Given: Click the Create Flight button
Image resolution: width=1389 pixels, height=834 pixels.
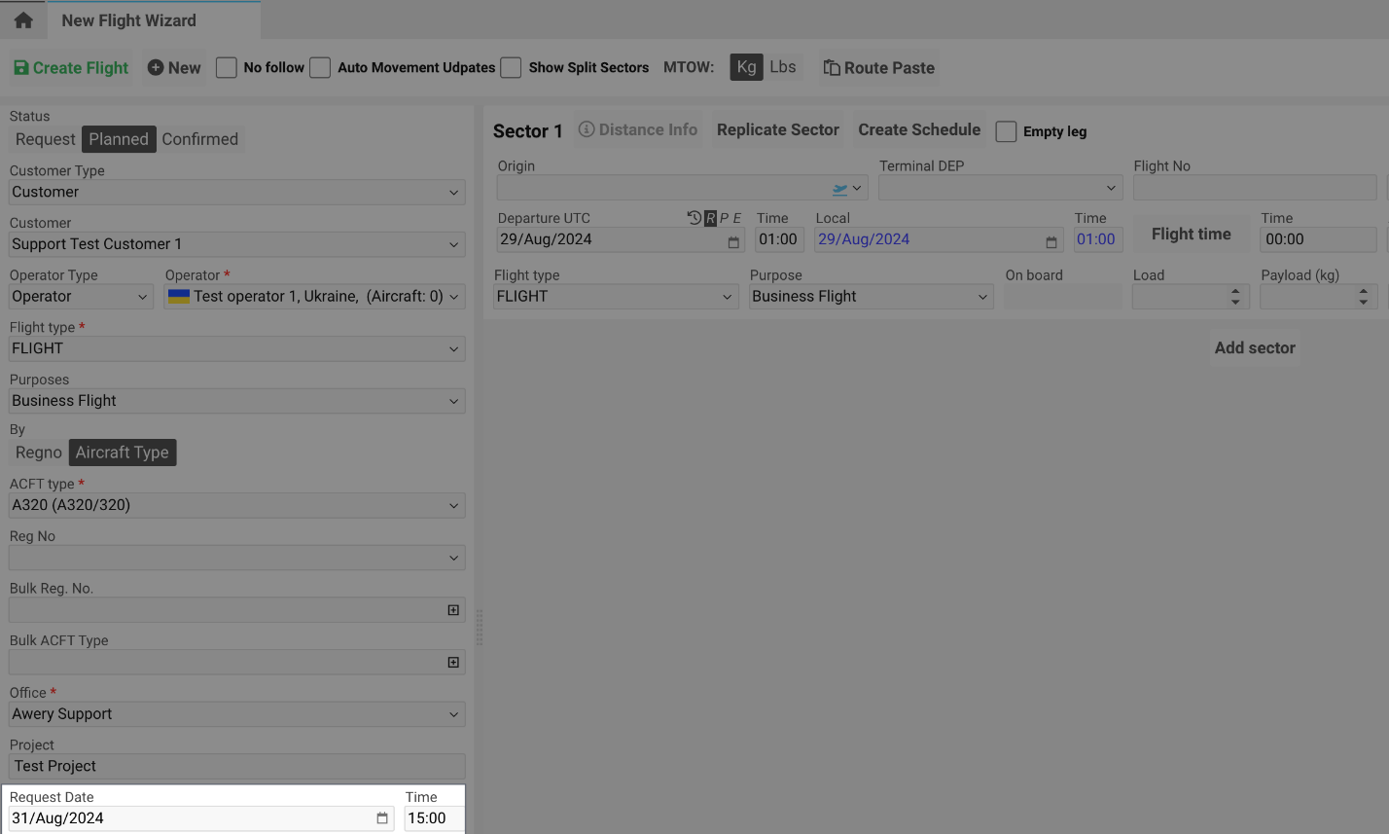Looking at the screenshot, I should click(69, 67).
